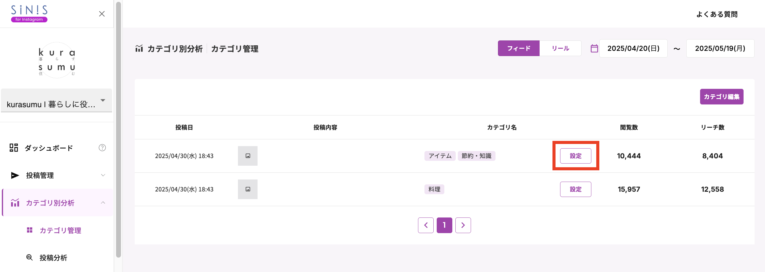Open the ダッシュボード help question icon
Image resolution: width=765 pixels, height=272 pixels.
point(102,148)
